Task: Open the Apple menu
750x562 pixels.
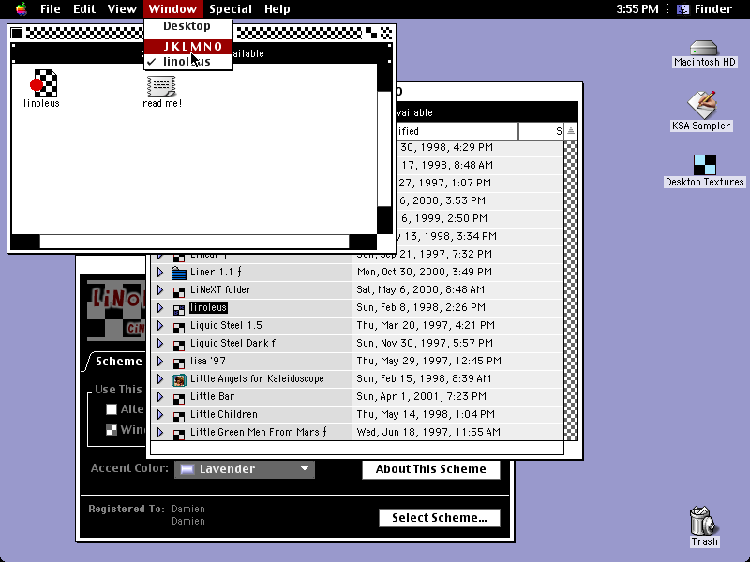Action: point(22,9)
